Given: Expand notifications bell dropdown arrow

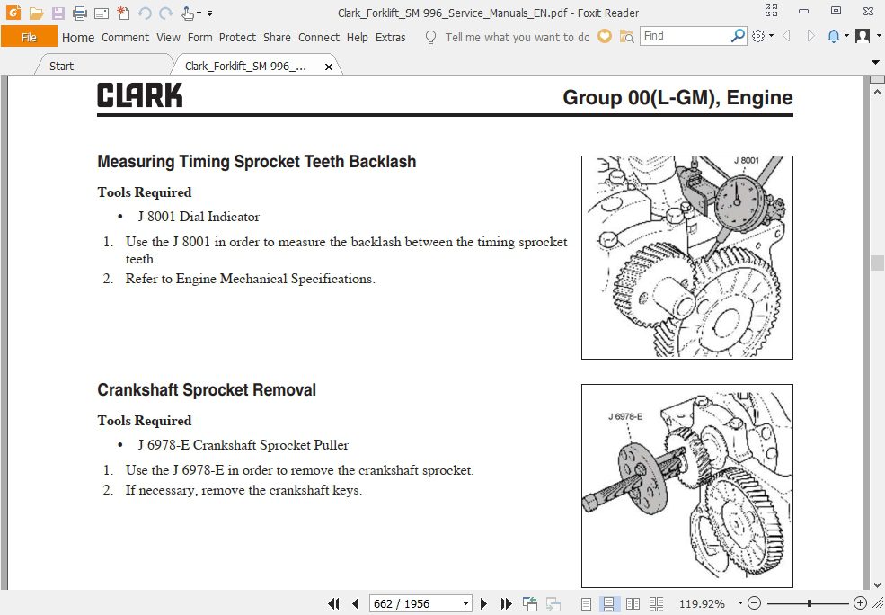Looking at the screenshot, I should [846, 36].
